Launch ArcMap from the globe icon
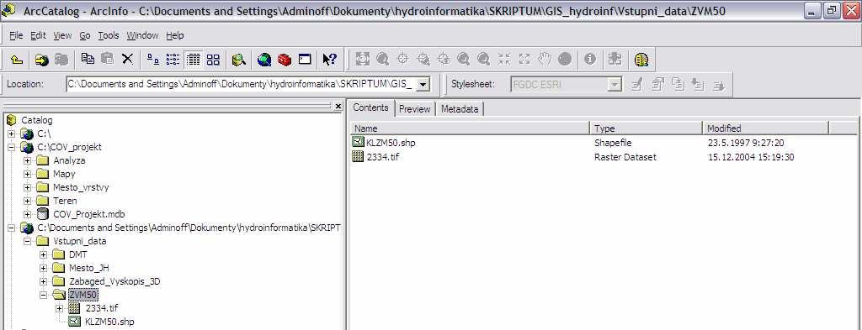The image size is (862, 330). [264, 60]
